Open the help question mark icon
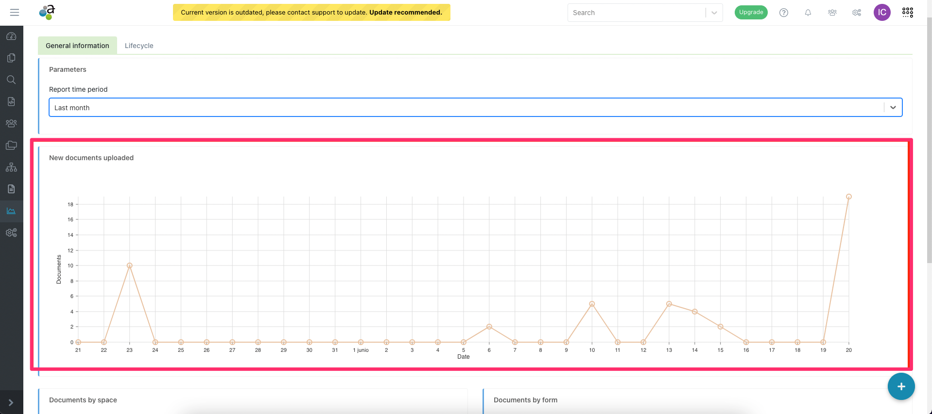 pyautogui.click(x=783, y=13)
